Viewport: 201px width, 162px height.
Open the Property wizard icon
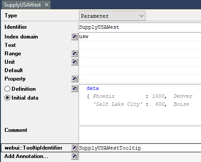click(75, 79)
